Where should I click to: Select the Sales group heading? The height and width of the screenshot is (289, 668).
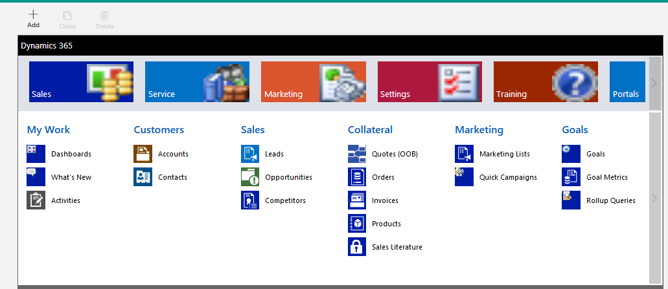pos(253,129)
